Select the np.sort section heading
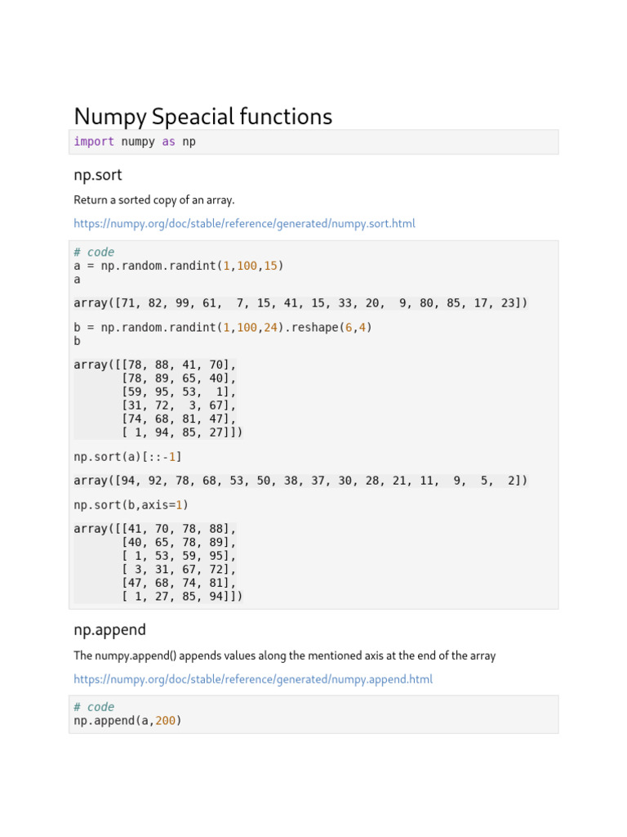627x837 pixels. click(x=98, y=175)
